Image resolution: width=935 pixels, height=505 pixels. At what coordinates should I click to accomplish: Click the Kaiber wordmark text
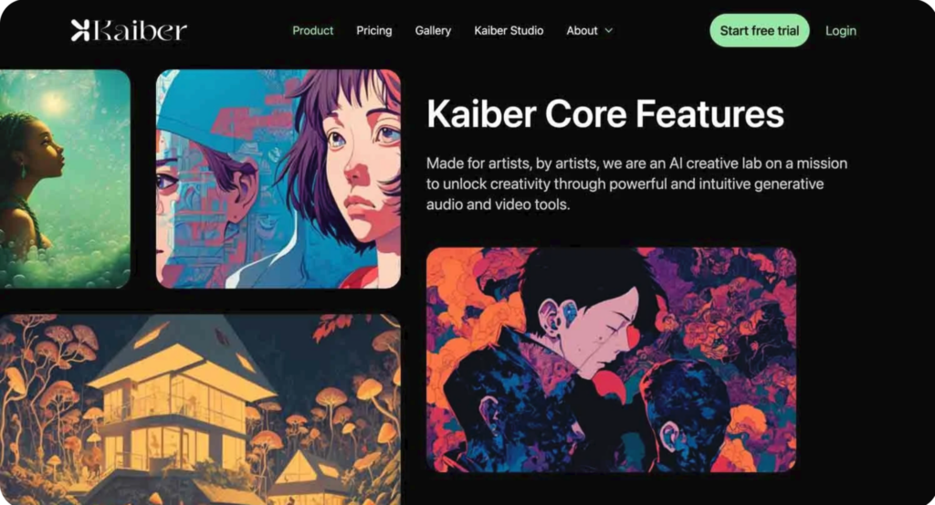[x=140, y=31]
